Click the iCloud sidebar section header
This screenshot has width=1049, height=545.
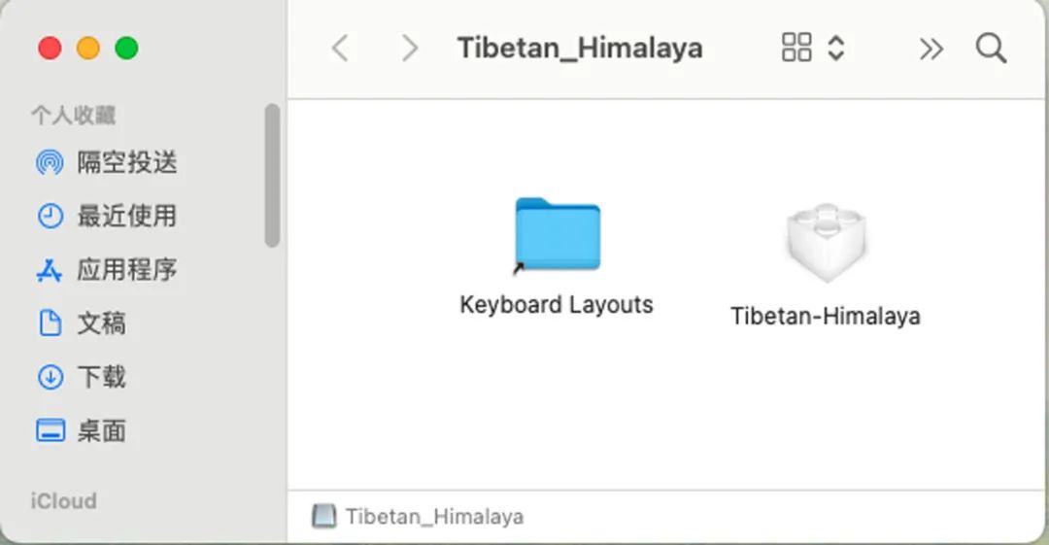point(63,501)
